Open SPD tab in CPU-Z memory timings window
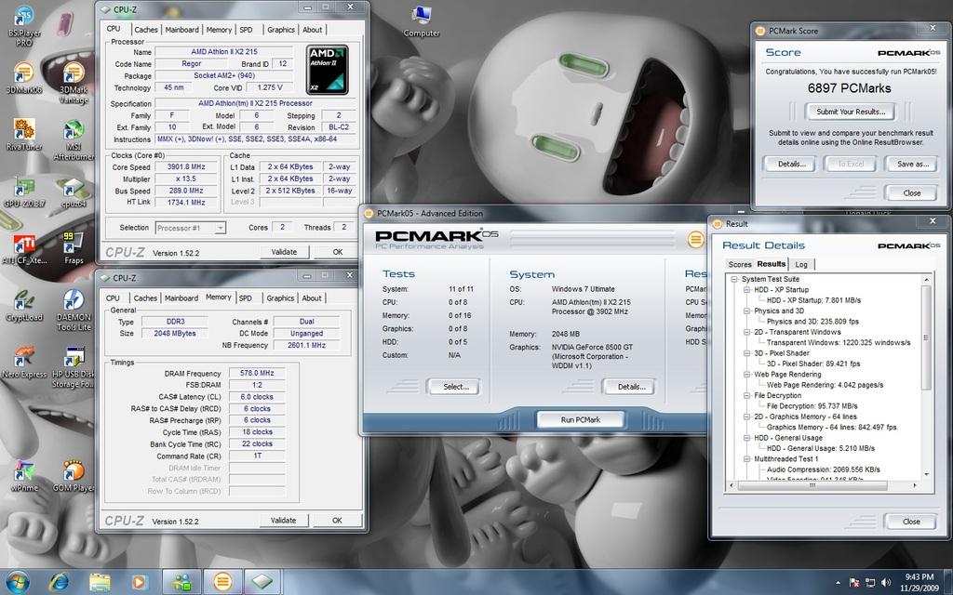953x595 pixels. coord(246,298)
